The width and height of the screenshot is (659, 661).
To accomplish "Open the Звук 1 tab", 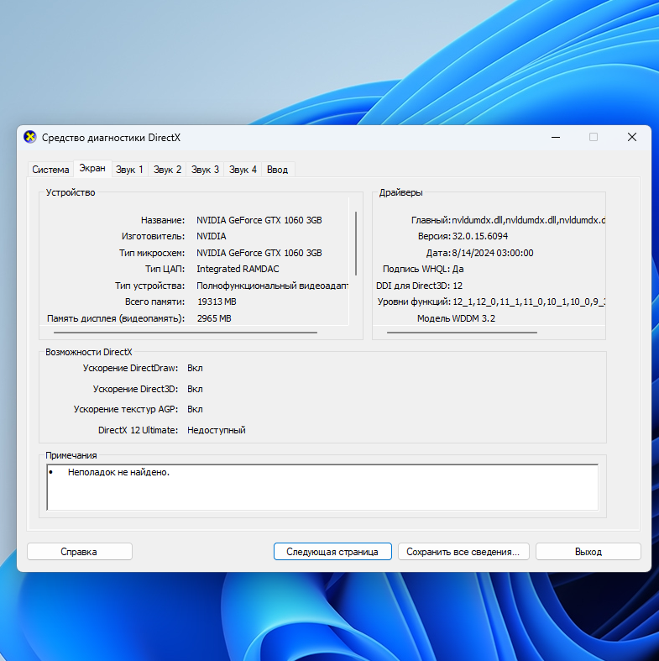I will point(129,170).
